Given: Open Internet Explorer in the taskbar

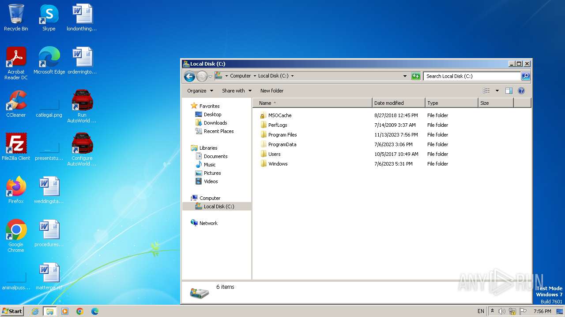Looking at the screenshot, I should 35,311.
